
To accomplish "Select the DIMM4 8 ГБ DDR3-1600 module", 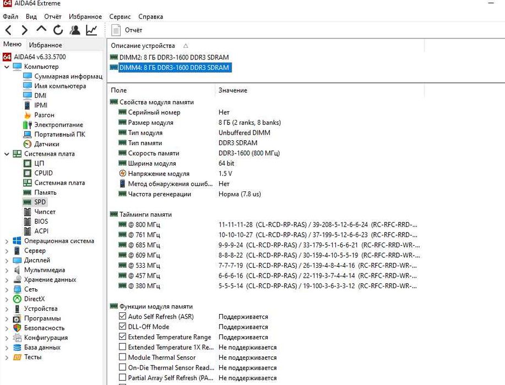I will point(171,68).
